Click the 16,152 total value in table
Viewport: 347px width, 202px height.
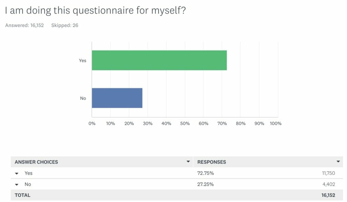pos(328,195)
